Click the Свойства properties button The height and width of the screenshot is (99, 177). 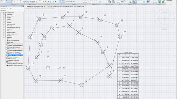pyautogui.click(x=63, y=1)
